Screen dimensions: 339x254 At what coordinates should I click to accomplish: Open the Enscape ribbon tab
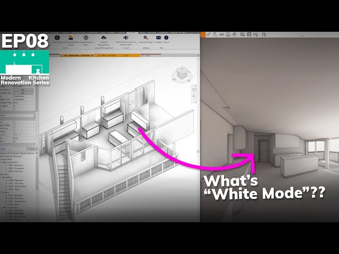point(131,33)
